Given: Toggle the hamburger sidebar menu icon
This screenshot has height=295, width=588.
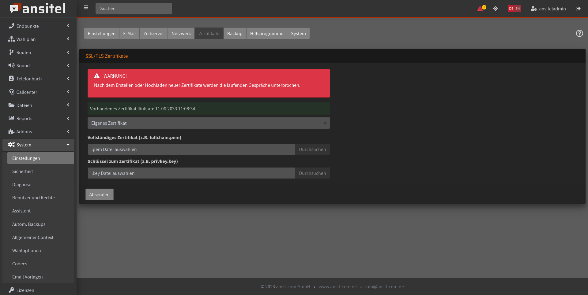Looking at the screenshot, I should (86, 8).
